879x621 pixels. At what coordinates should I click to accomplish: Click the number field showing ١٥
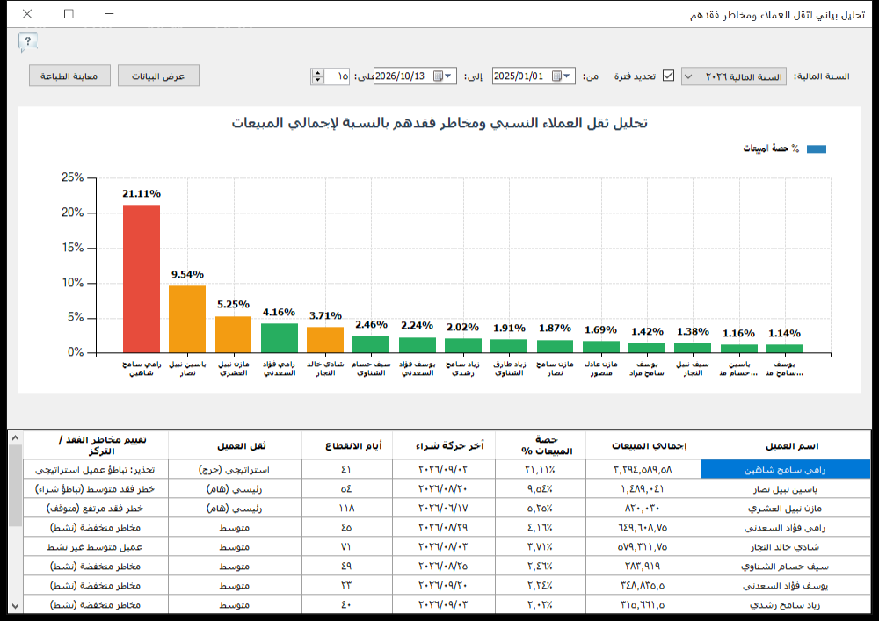(338, 76)
